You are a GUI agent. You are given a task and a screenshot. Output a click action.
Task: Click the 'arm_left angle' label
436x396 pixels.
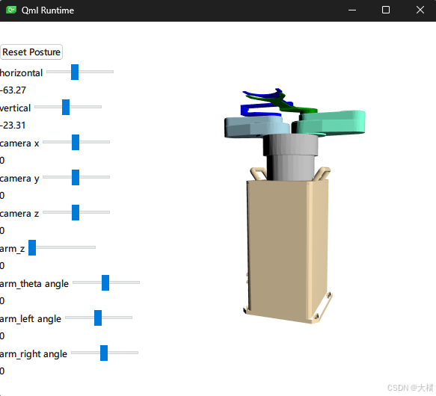coord(31,319)
